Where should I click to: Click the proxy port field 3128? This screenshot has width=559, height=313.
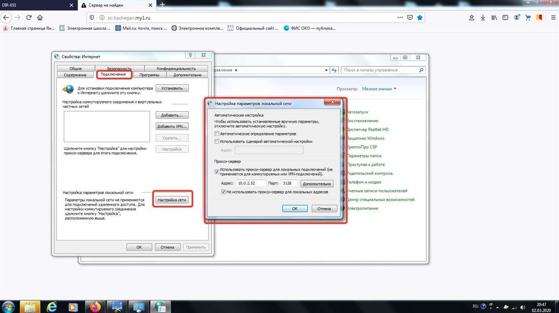pyautogui.click(x=288, y=184)
